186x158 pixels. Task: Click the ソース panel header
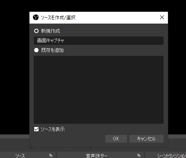[x=28, y=155]
